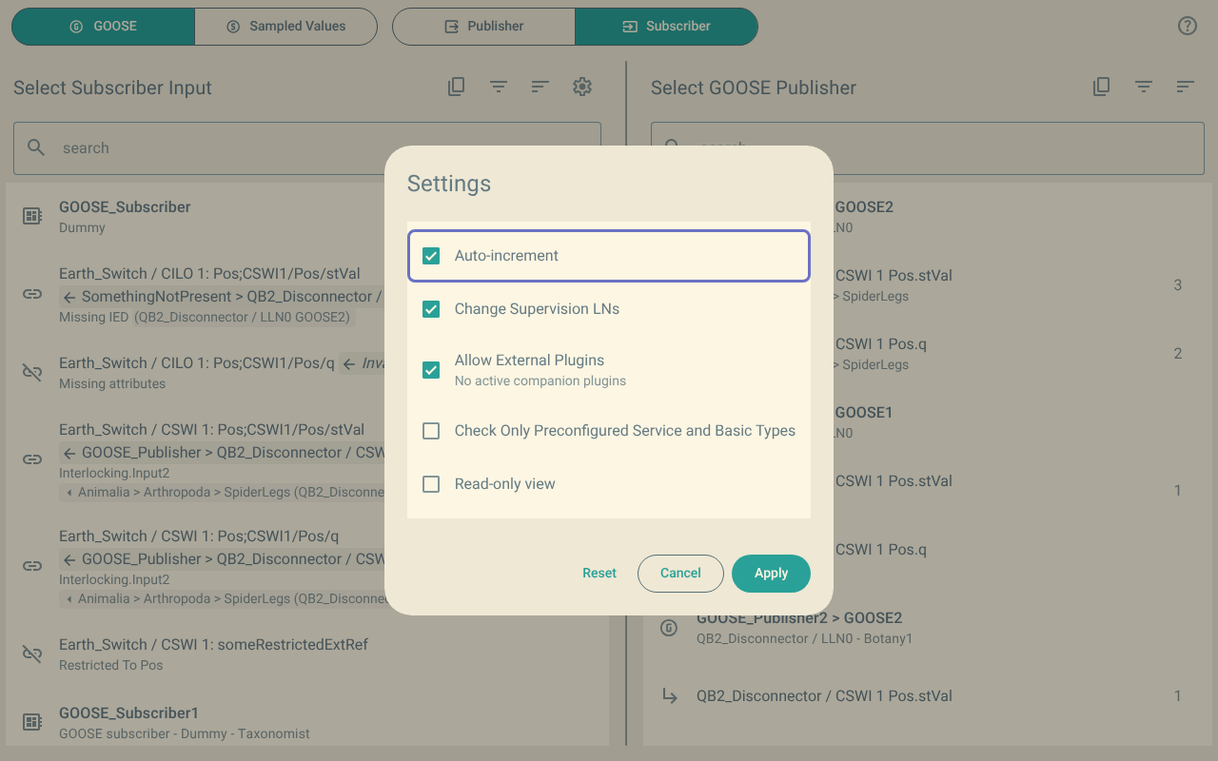
Task: Click link icon for CSWI 1 Pos/q row
Action: (x=32, y=566)
